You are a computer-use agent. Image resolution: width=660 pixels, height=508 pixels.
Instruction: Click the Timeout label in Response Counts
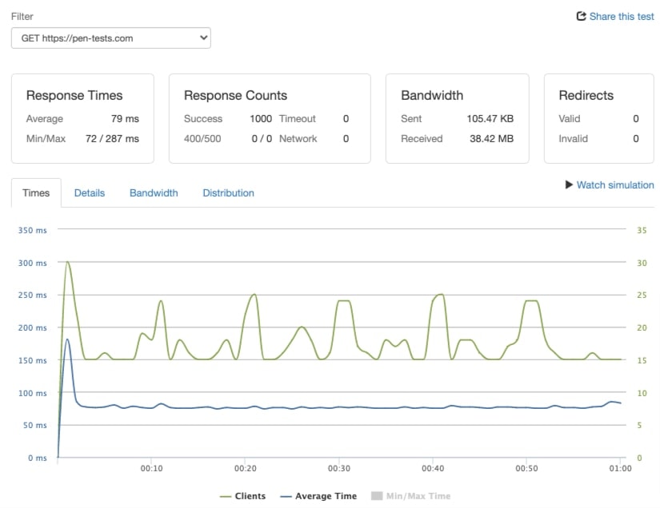[297, 119]
